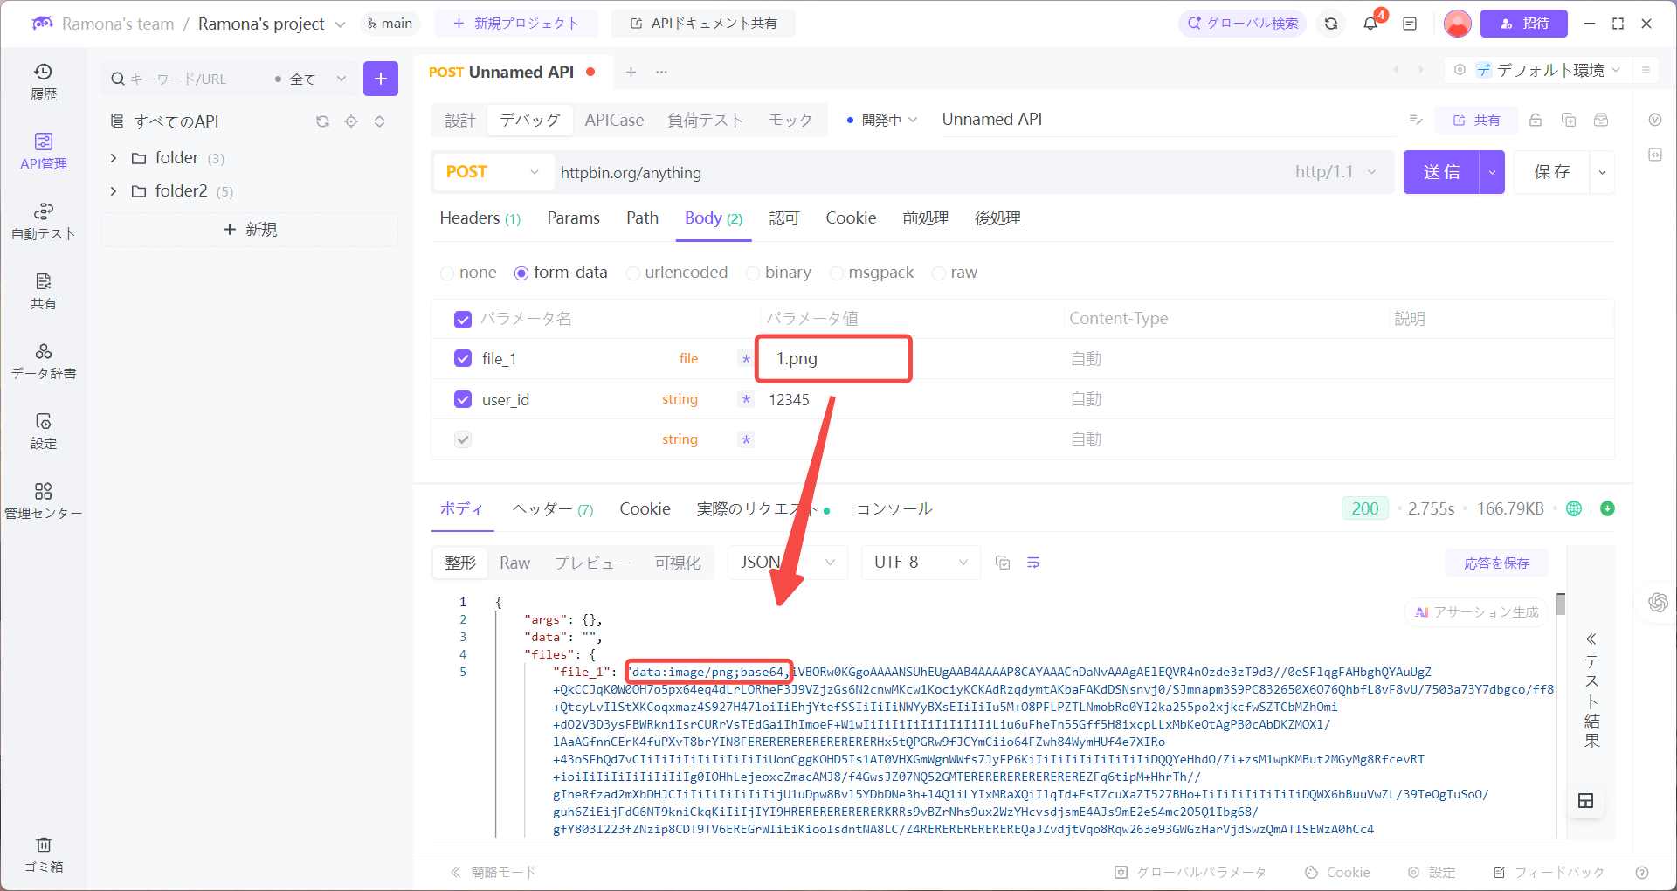Open the response ヘッダー tab
The height and width of the screenshot is (891, 1677).
click(x=552, y=509)
